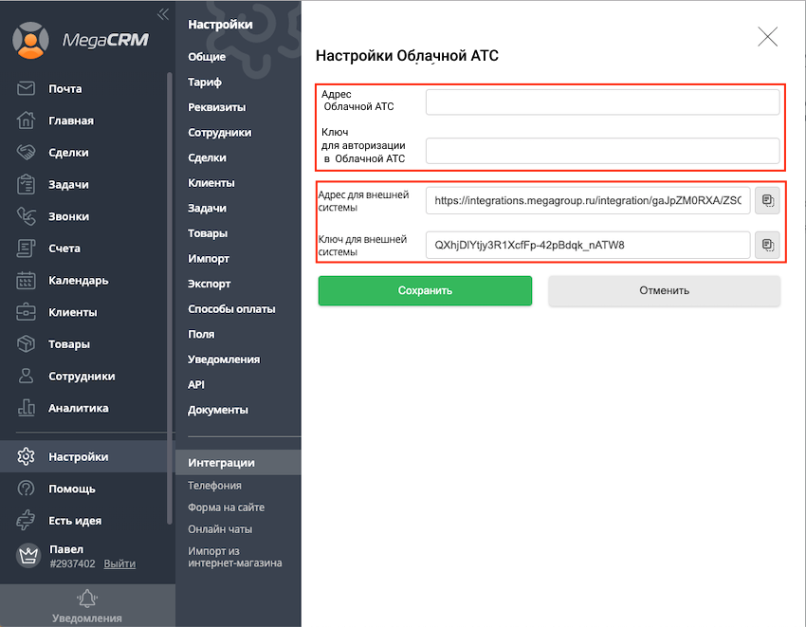
Task: Click the authorization key input field
Action: (x=602, y=151)
